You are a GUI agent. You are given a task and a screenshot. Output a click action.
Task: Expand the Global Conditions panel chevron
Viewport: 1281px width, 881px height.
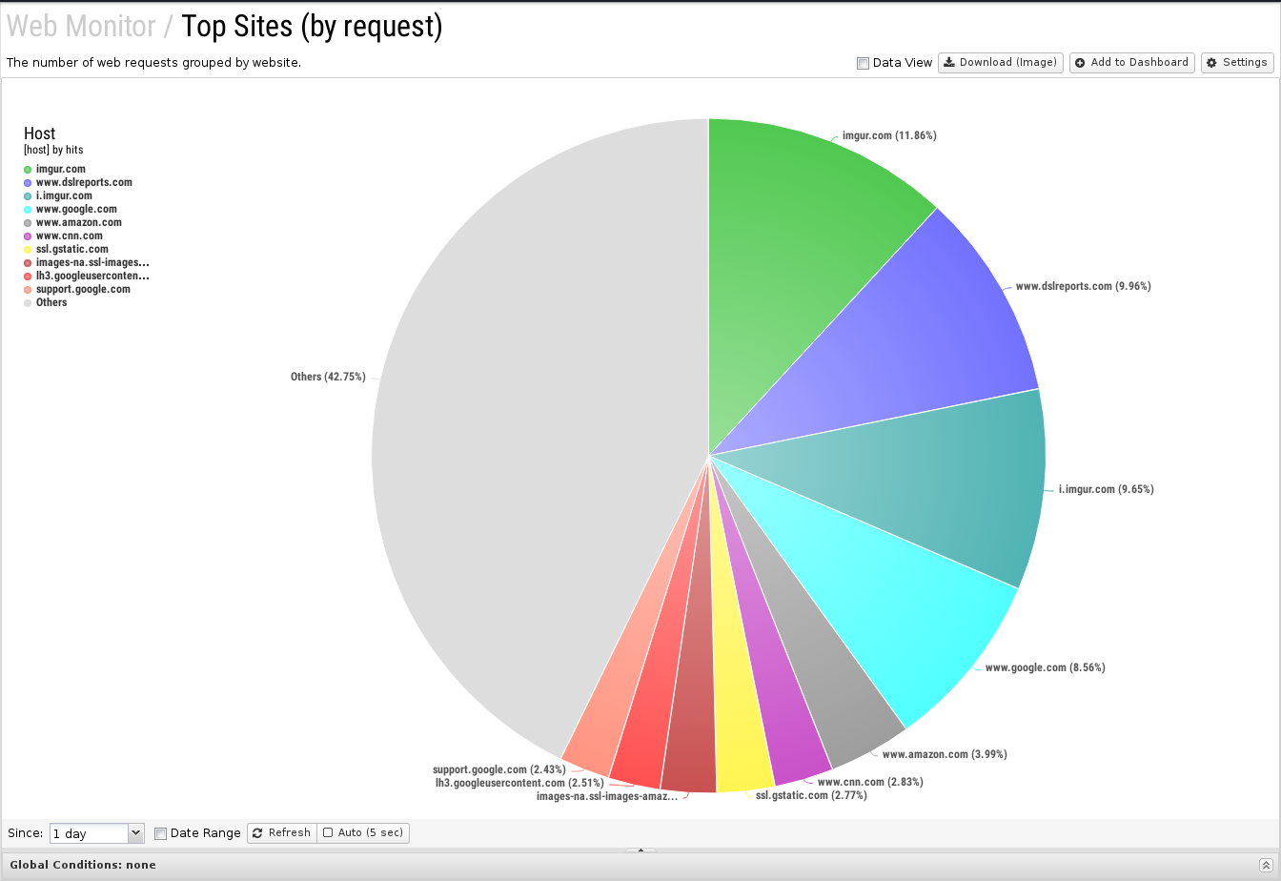pos(1265,865)
